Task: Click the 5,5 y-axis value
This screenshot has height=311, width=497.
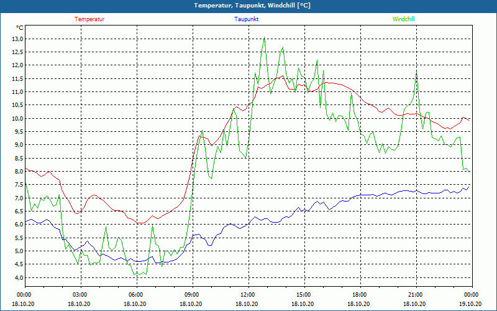Action: coord(19,238)
